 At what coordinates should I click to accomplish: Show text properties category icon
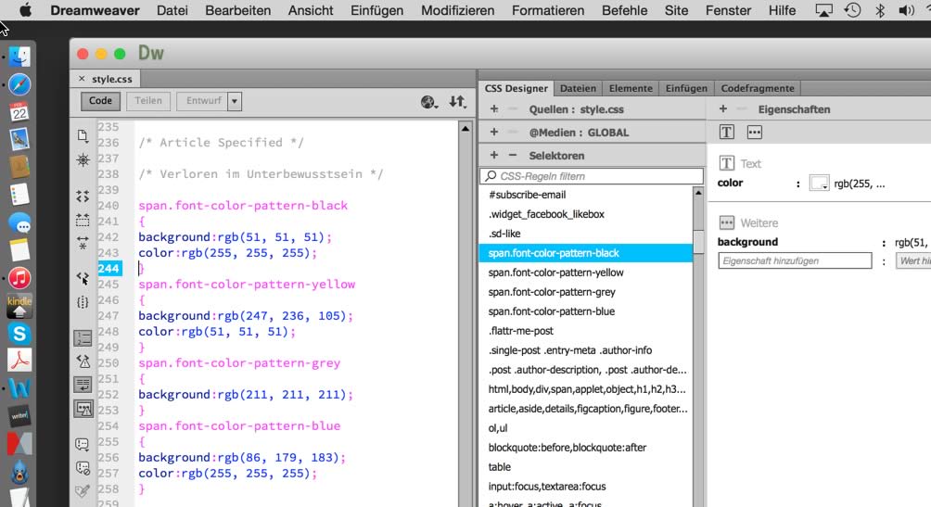[x=727, y=133]
